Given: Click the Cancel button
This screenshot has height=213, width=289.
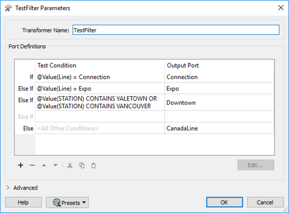Looking at the screenshot, I should click(265, 202).
